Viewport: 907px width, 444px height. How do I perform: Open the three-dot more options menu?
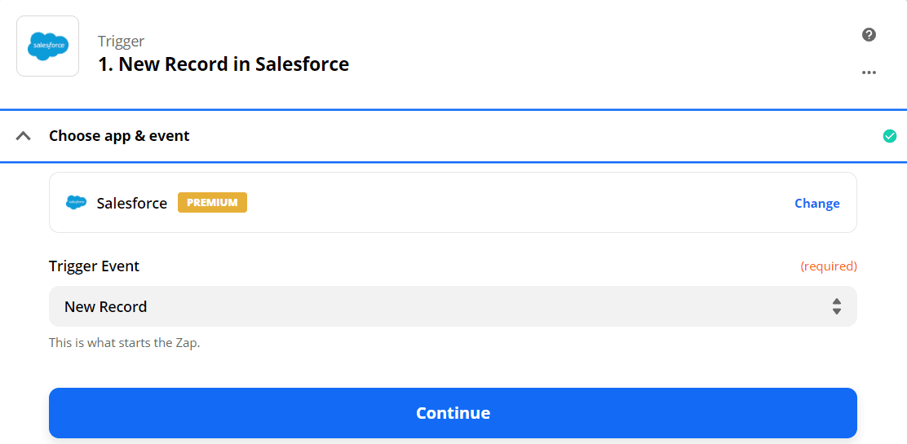click(x=869, y=73)
